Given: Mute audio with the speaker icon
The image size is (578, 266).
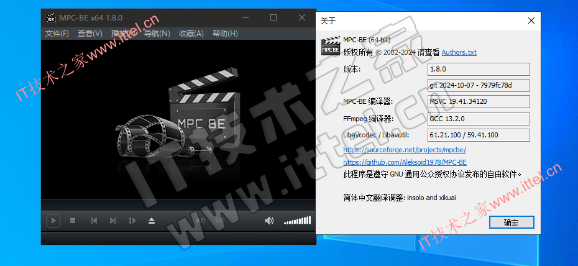Looking at the screenshot, I should (x=269, y=221).
